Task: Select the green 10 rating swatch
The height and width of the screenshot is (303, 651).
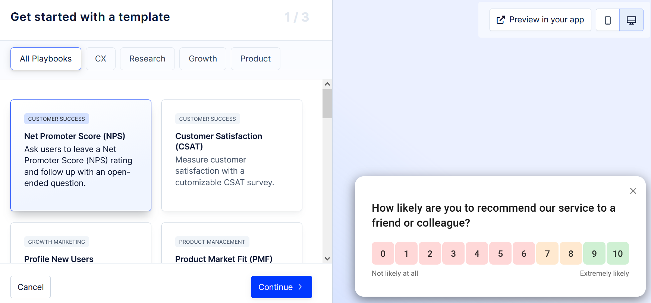Action: pos(618,253)
